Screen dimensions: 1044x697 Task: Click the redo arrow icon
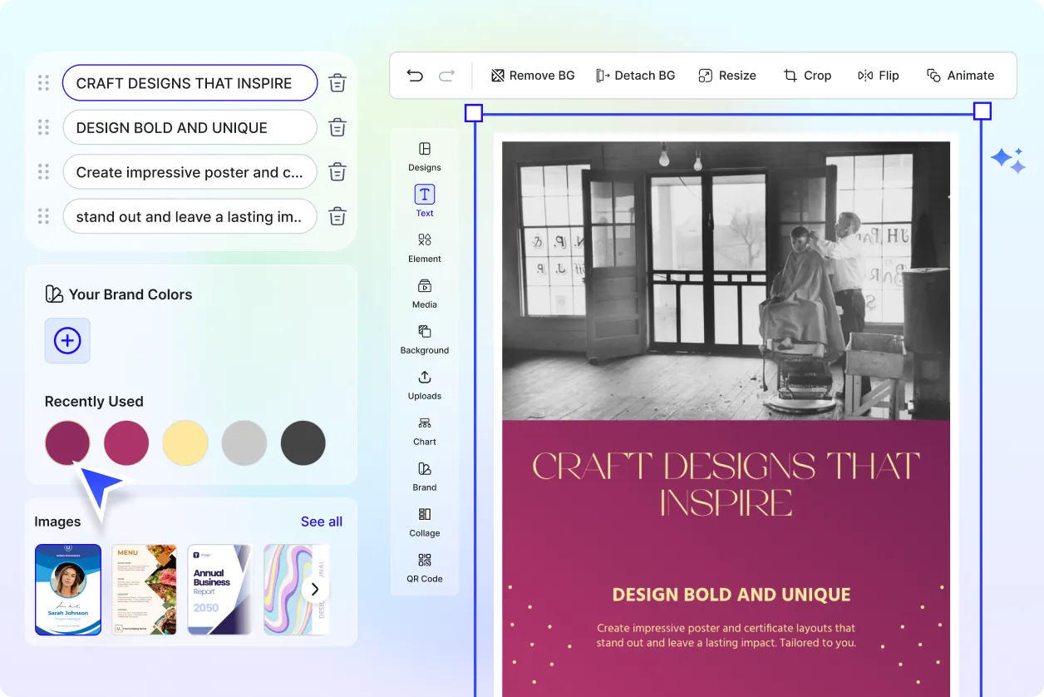tap(446, 76)
